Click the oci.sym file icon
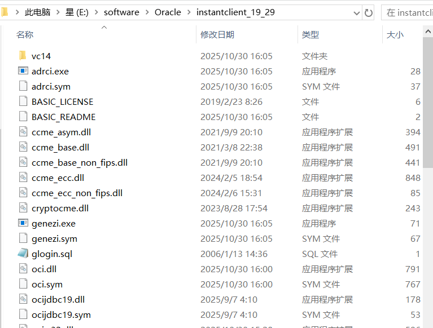The width and height of the screenshot is (433, 328). point(23,284)
